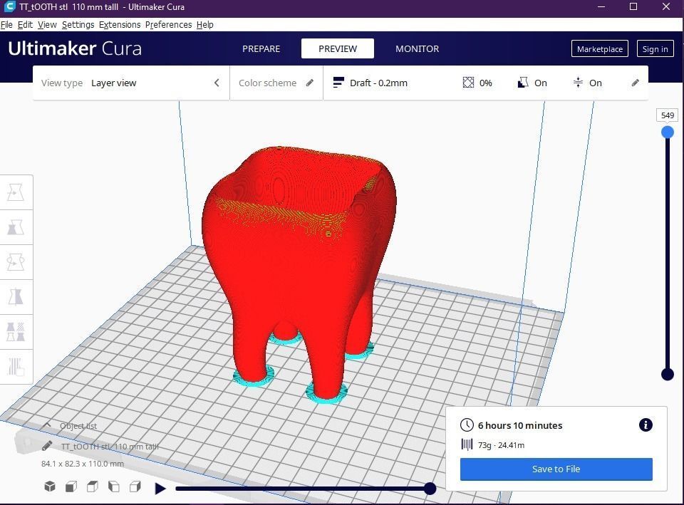The image size is (684, 505).
Task: Click bottom handle of layer slider
Action: pos(668,374)
